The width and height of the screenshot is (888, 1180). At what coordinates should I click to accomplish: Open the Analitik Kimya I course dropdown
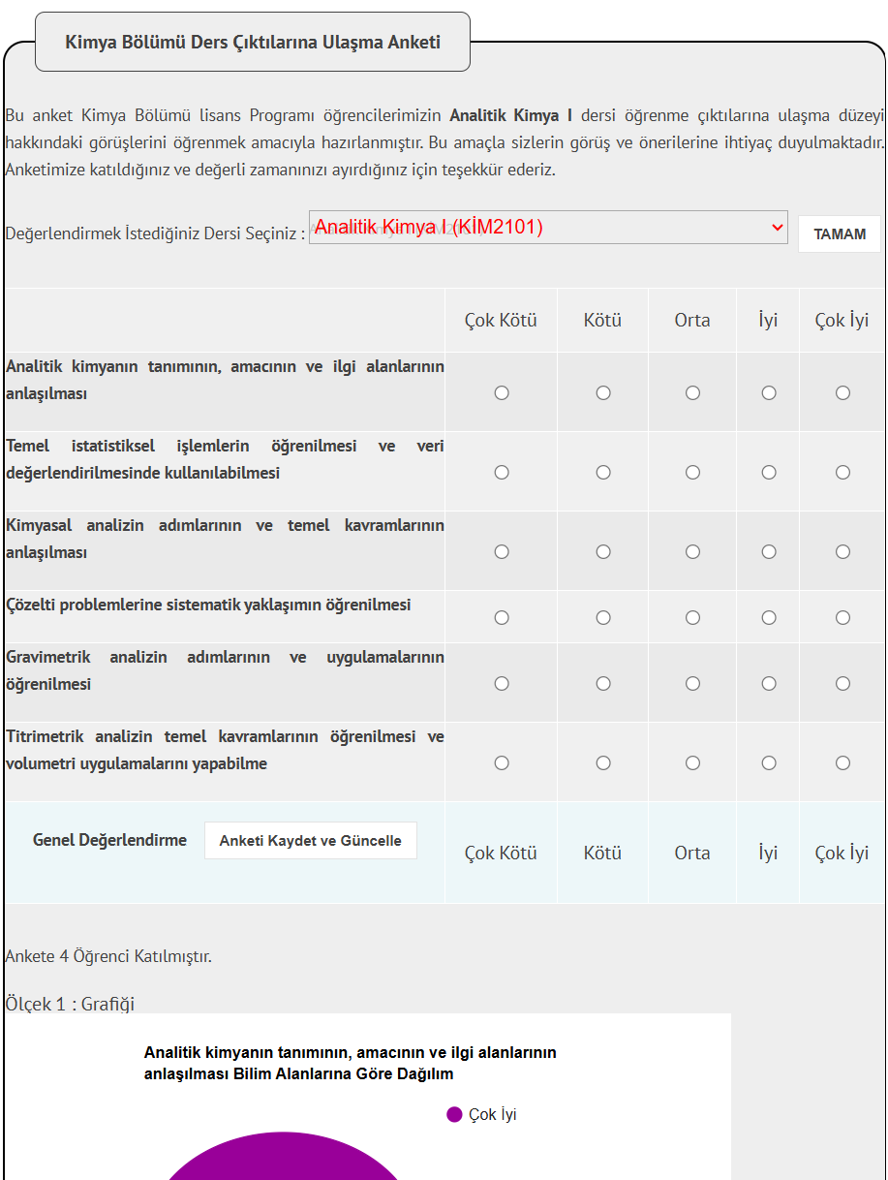[548, 228]
